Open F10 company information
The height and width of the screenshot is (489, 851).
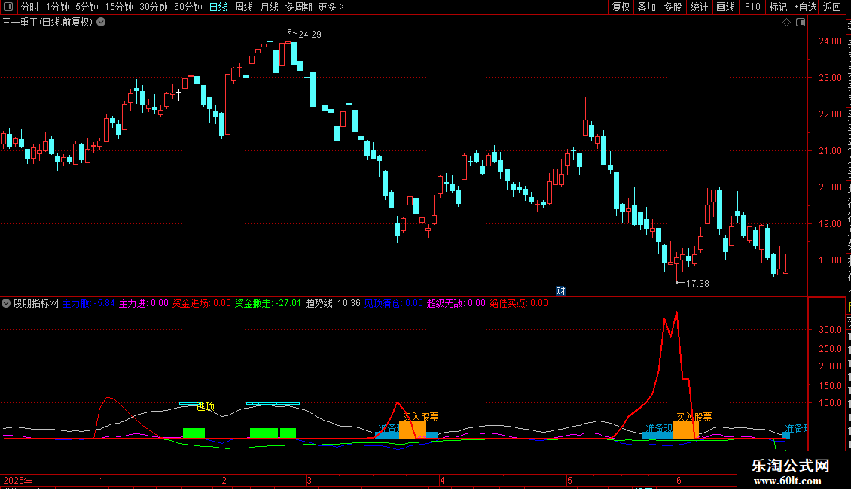[752, 7]
